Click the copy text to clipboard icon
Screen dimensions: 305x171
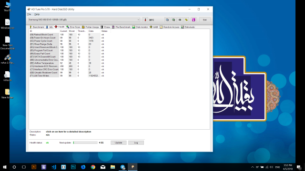coord(167,20)
